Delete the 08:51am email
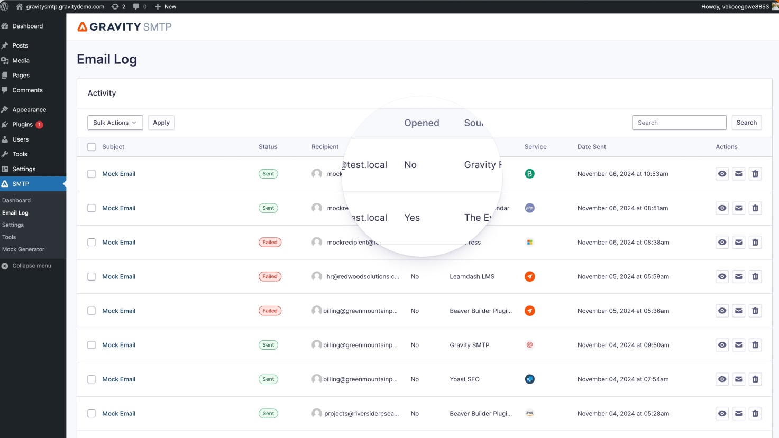 point(755,208)
